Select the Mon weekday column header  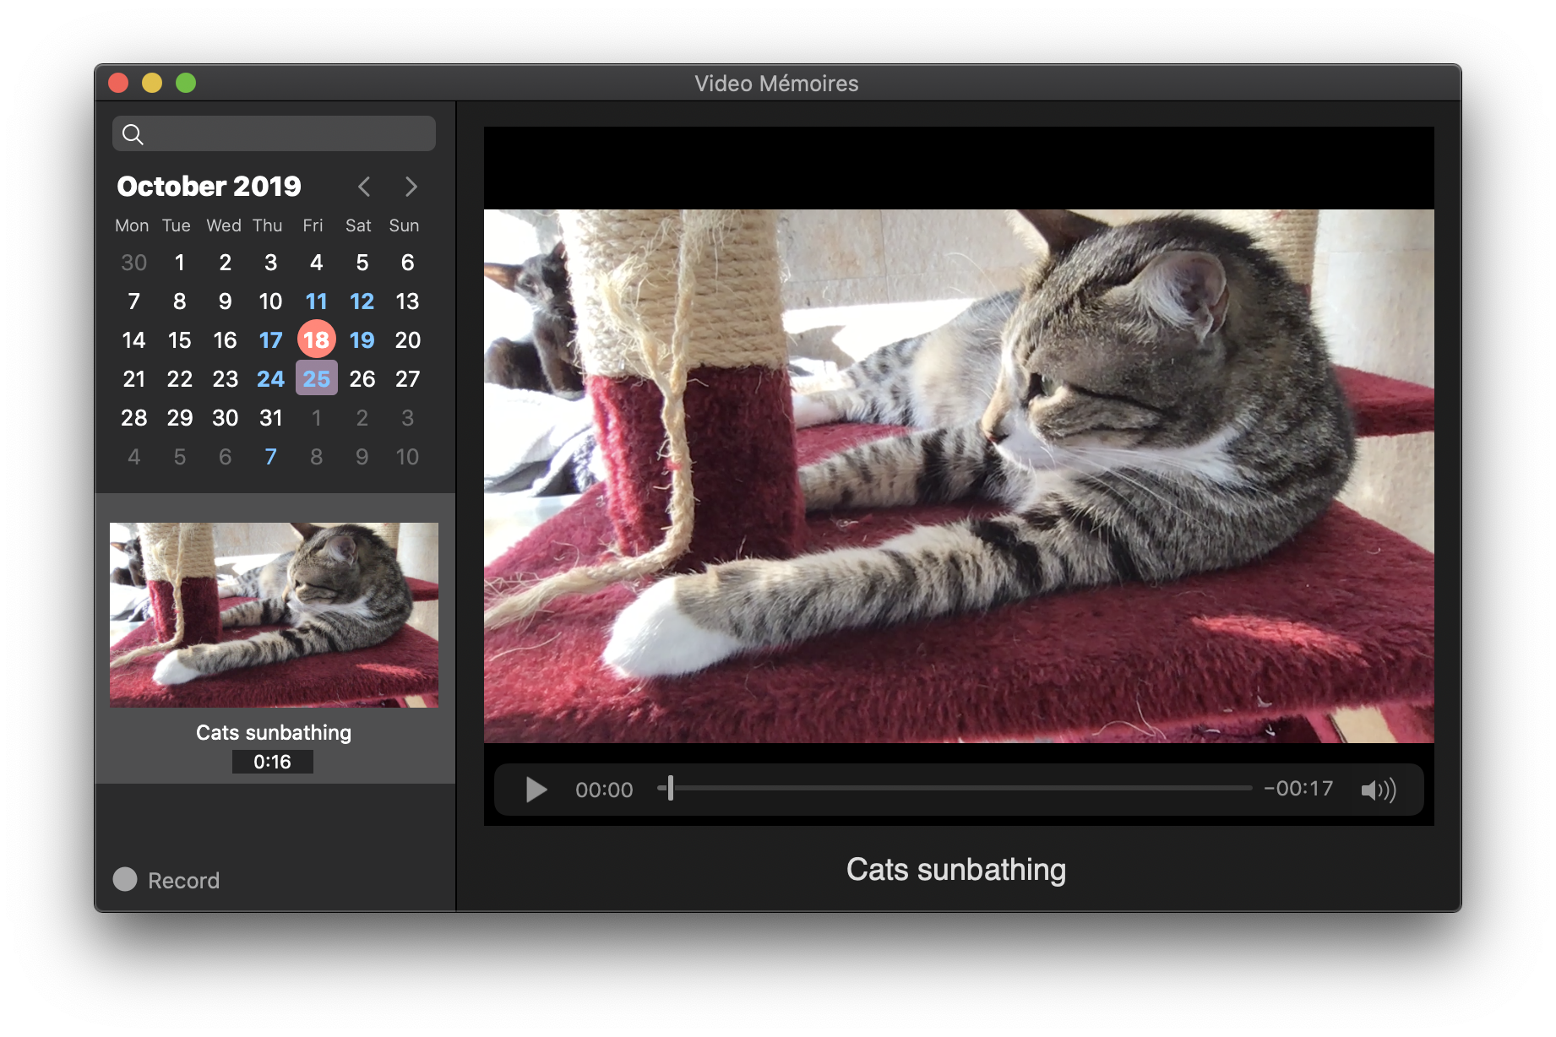point(132,225)
